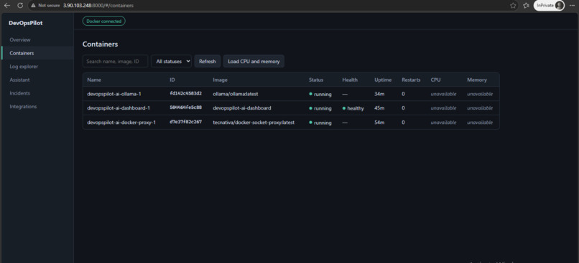Click the Search name, image, ID field
The width and height of the screenshot is (579, 263).
click(x=115, y=61)
